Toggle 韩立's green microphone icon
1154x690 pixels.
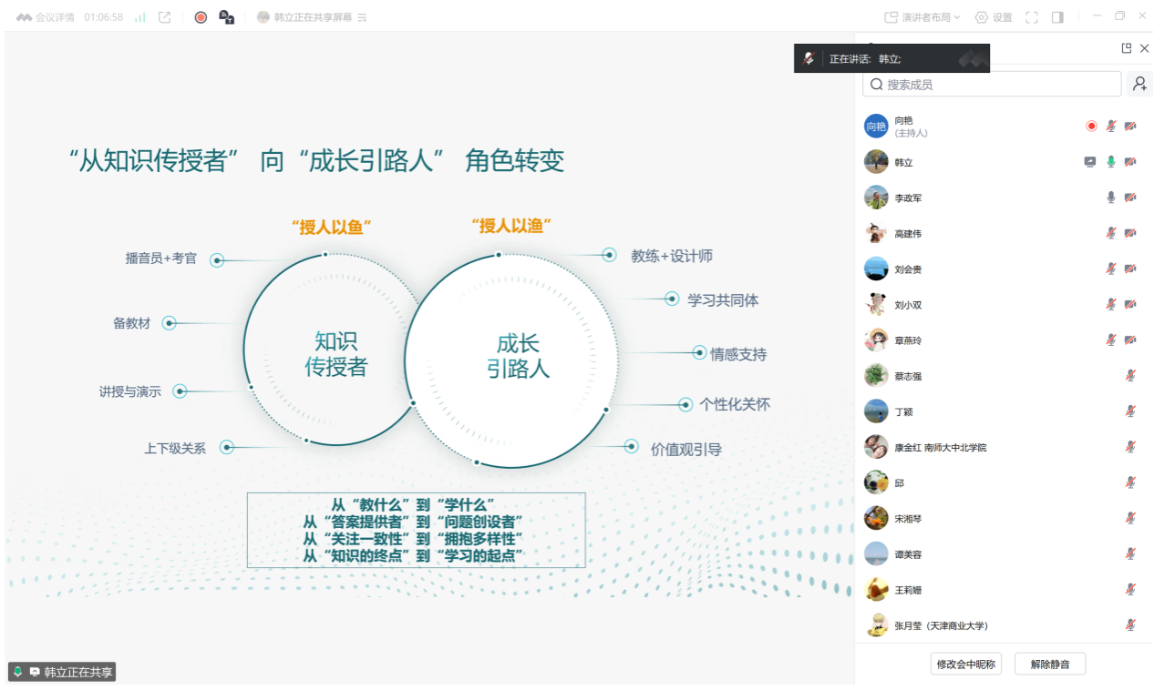click(1110, 162)
